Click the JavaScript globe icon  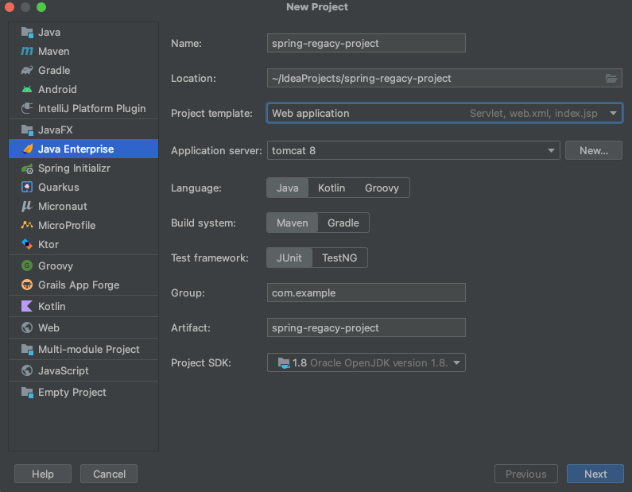(27, 370)
